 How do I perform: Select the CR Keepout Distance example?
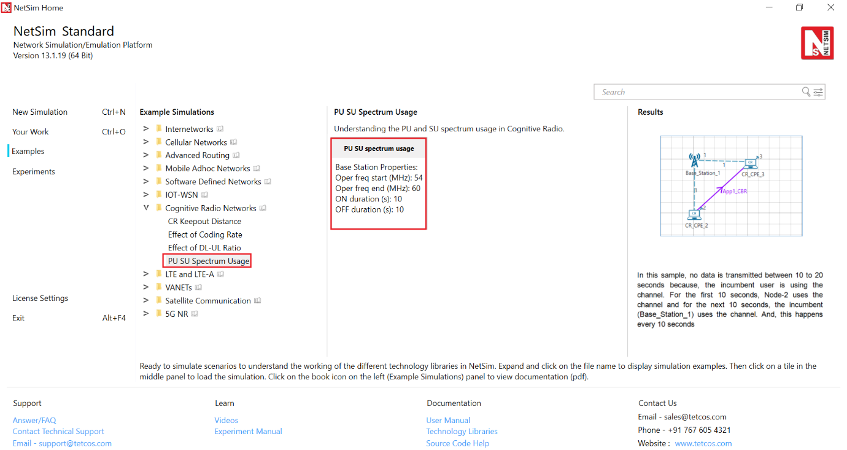click(204, 221)
